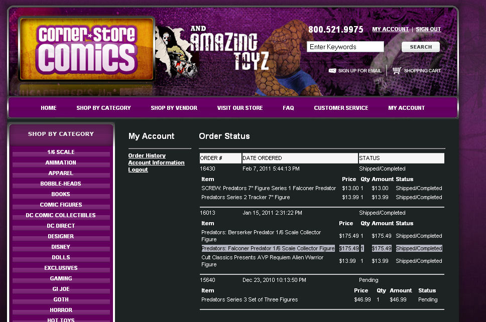Open the FAQ menu item
The height and width of the screenshot is (322, 486).
tap(288, 108)
